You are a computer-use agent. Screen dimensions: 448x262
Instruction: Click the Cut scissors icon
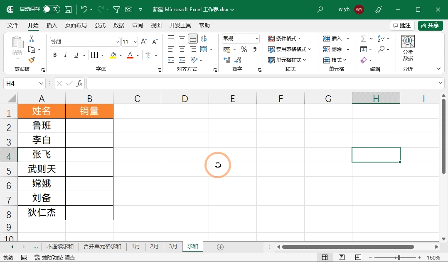point(32,39)
